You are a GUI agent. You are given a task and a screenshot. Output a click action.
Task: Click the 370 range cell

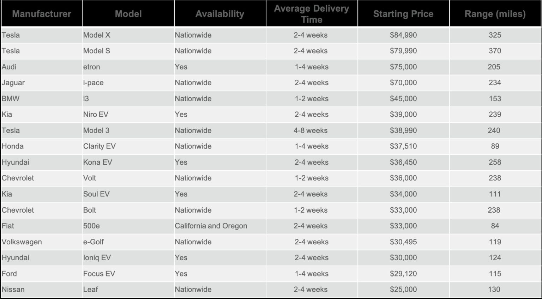point(495,51)
